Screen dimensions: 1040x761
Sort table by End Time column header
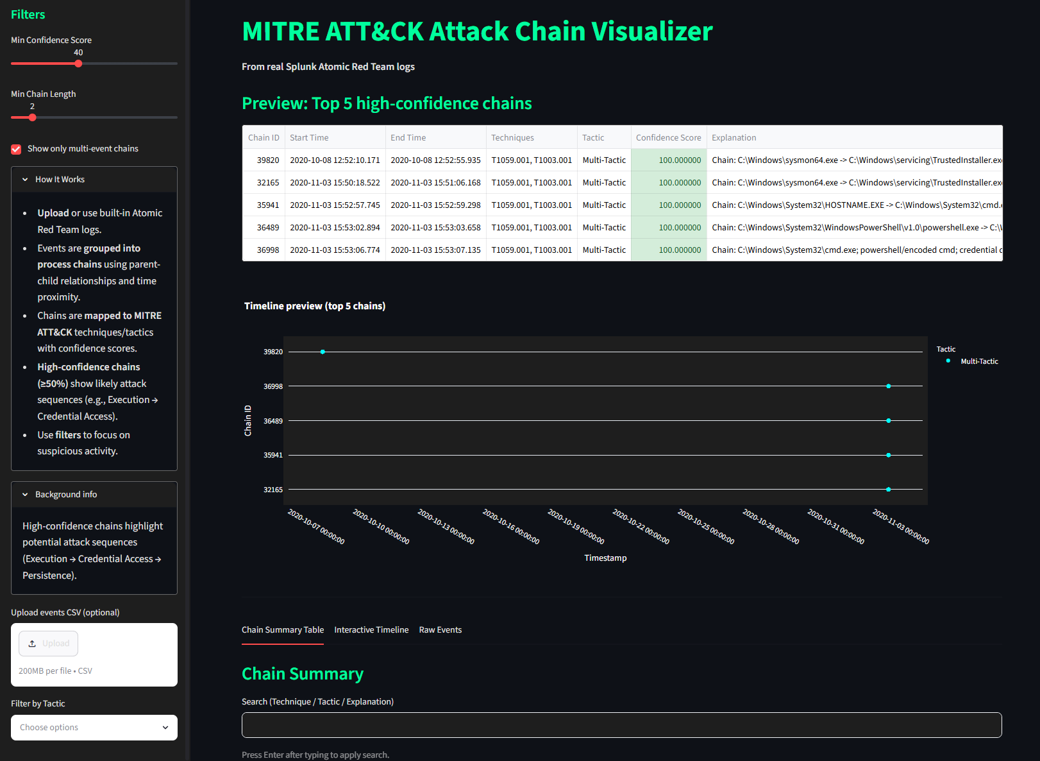[435, 137]
